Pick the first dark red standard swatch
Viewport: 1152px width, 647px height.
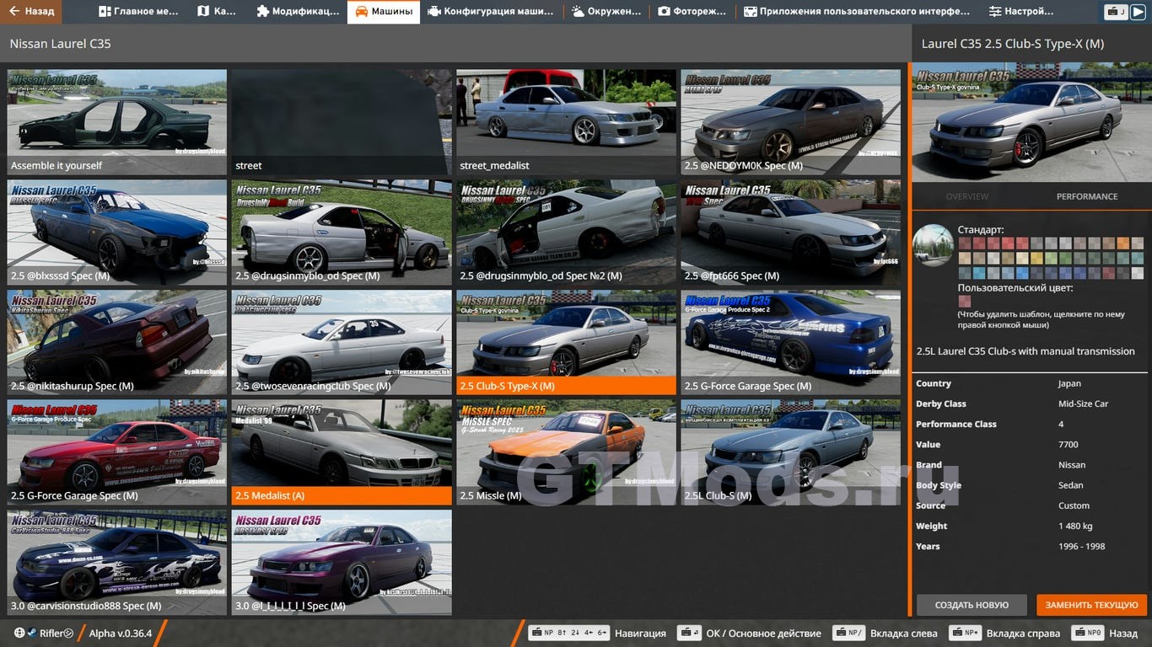pyautogui.click(x=965, y=243)
